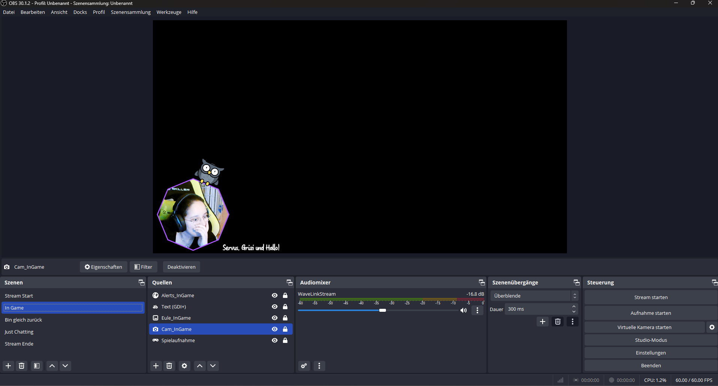
Task: Undock the Audiomixer panel
Action: pyautogui.click(x=482, y=283)
